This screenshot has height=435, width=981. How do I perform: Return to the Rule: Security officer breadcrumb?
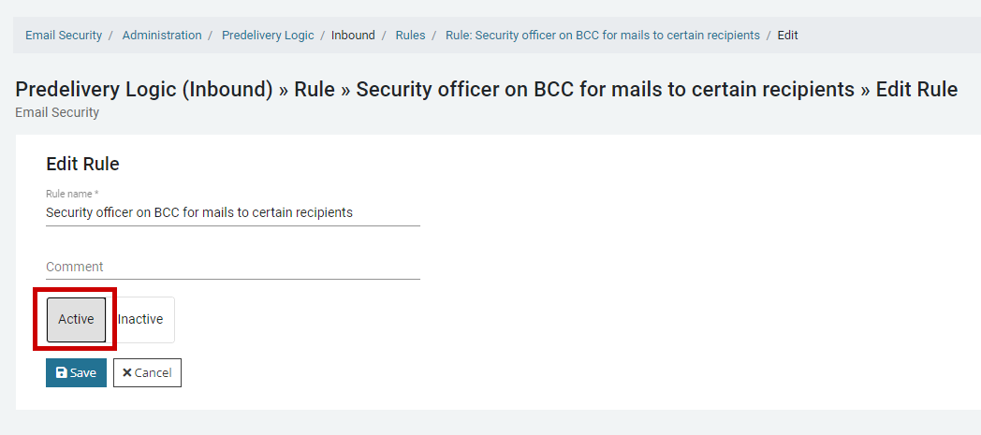pos(603,36)
